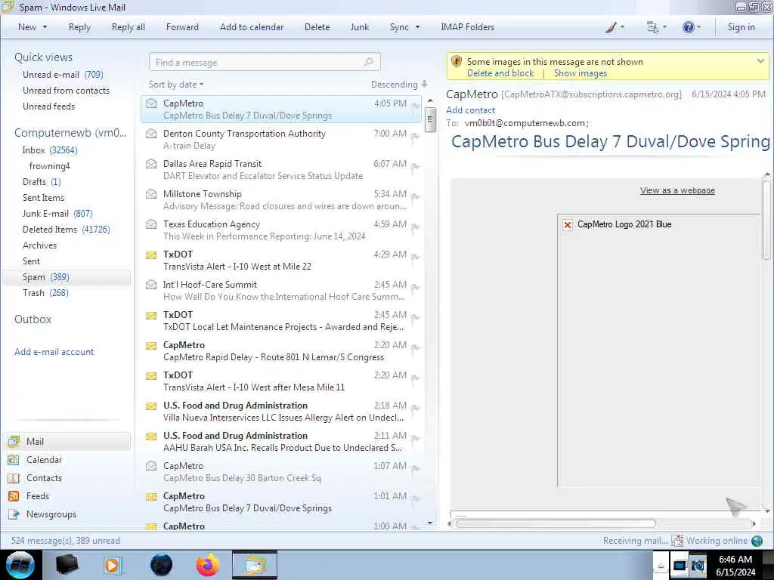This screenshot has height=580, width=774.
Task: Flag the Texas Education Agency message
Action: [416, 227]
